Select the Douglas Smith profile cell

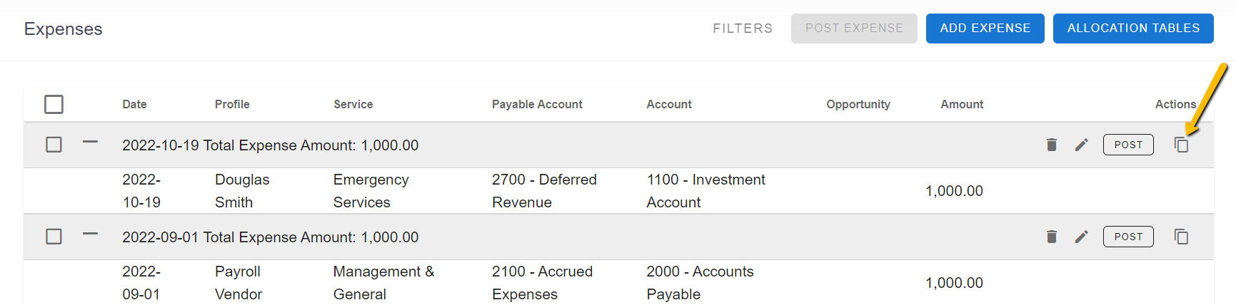[242, 191]
